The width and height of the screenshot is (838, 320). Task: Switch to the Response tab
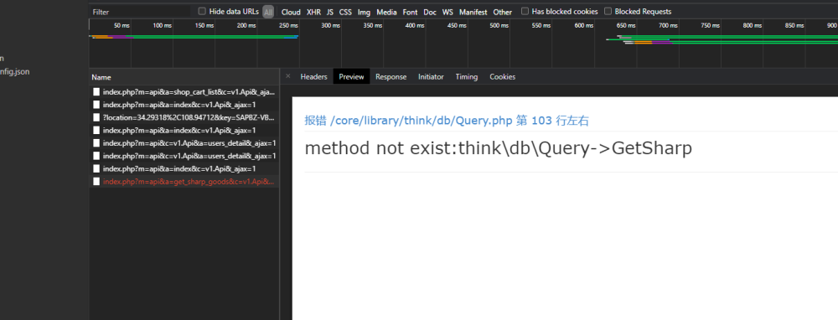click(391, 77)
